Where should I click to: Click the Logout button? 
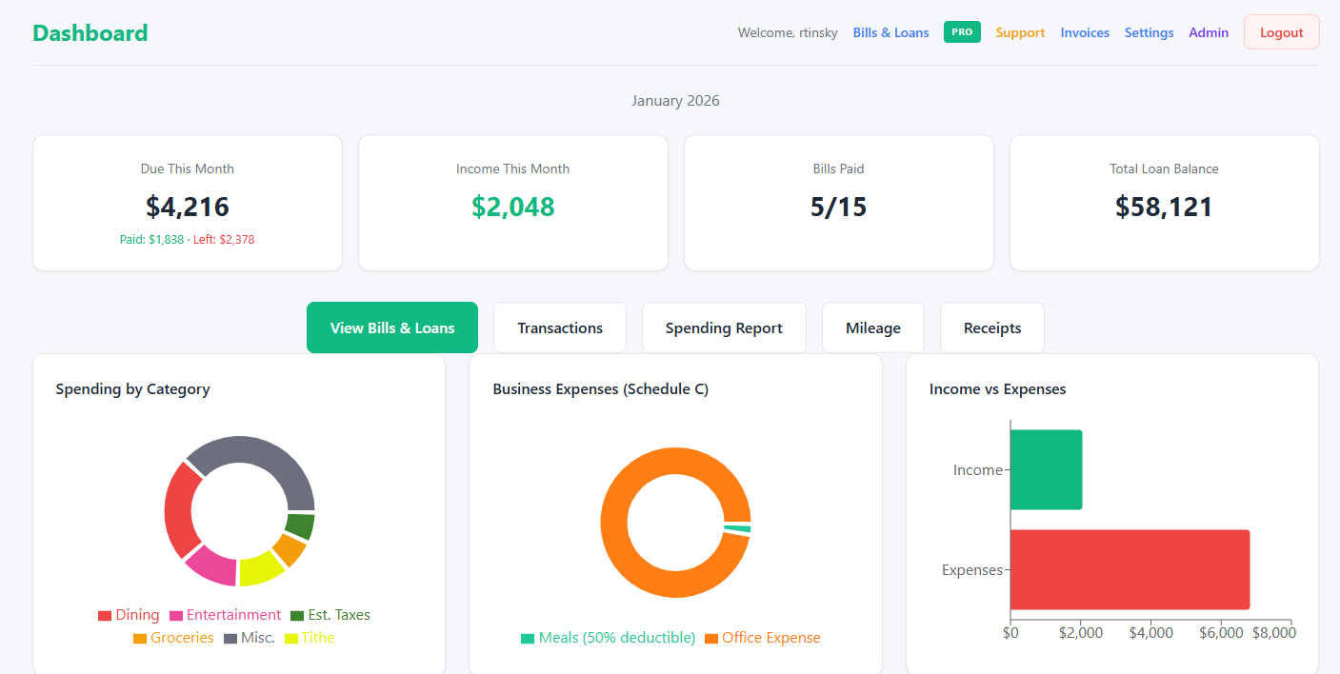tap(1281, 31)
